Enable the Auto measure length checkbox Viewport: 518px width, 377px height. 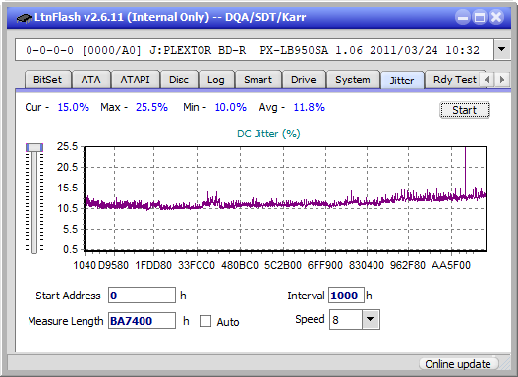205,321
